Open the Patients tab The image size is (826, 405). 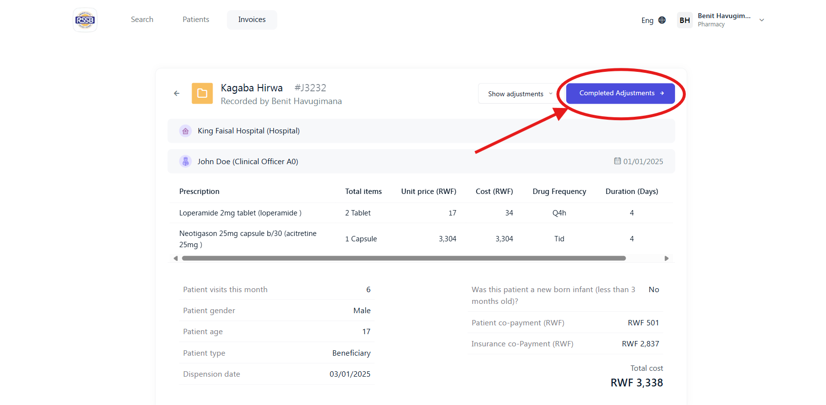(196, 20)
